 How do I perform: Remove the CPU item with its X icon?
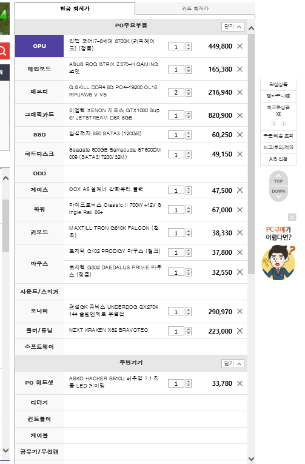(240, 46)
